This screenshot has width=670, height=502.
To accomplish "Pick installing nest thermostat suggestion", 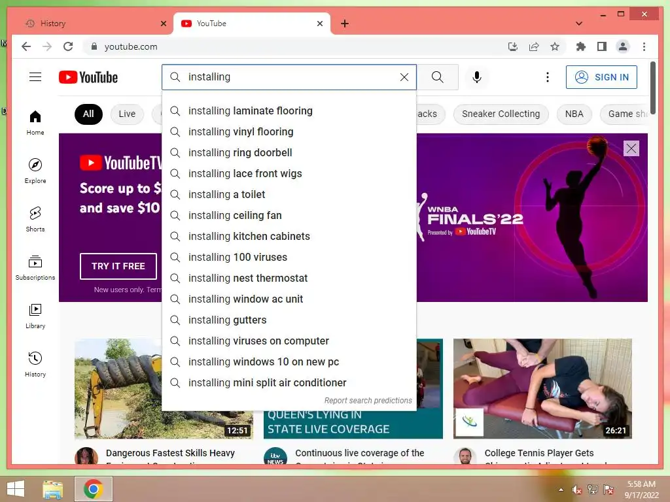I will point(289,278).
